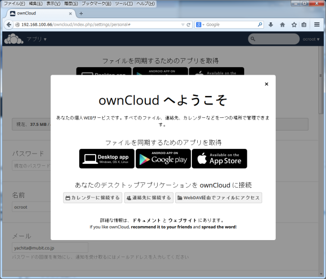Click the browser address bar
Image resolution: width=326 pixels, height=279 pixels.
pyautogui.click(x=100, y=25)
